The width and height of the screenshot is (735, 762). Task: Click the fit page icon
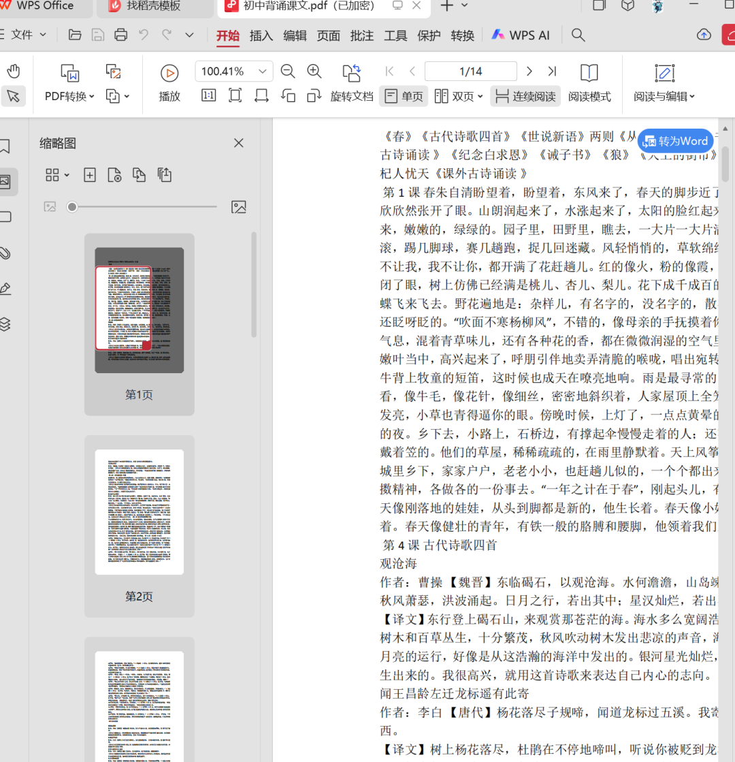(x=235, y=96)
